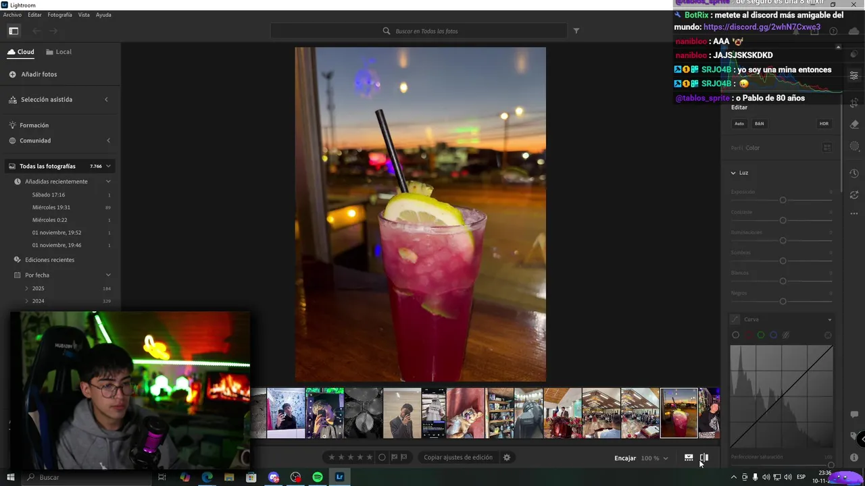Select the healing eraser tool
The height and width of the screenshot is (486, 865).
pyautogui.click(x=854, y=124)
